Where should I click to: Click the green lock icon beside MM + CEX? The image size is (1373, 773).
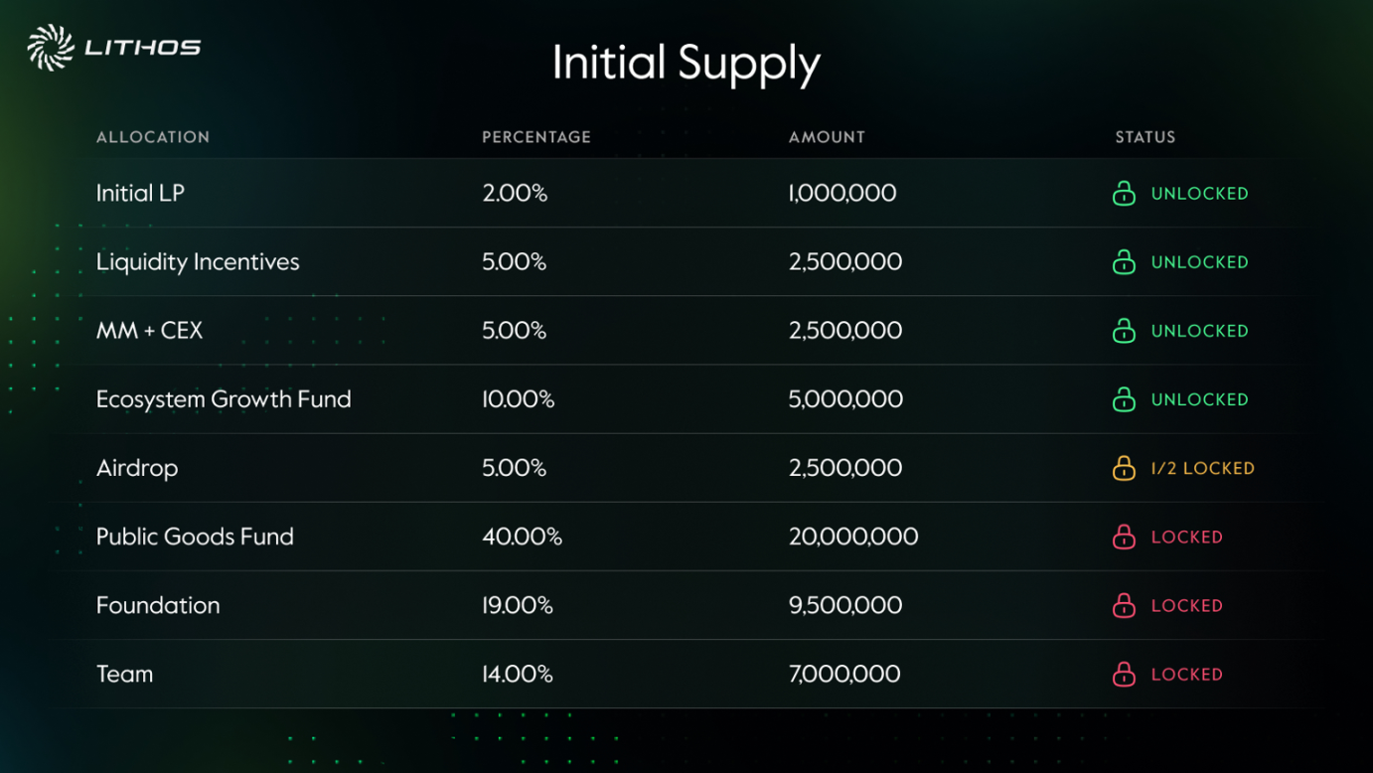tap(1124, 330)
